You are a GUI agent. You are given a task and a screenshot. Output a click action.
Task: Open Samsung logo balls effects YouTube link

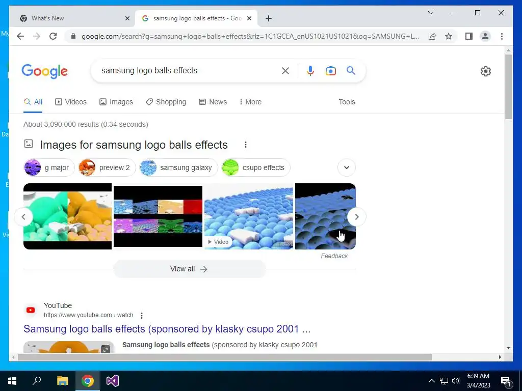(167, 329)
